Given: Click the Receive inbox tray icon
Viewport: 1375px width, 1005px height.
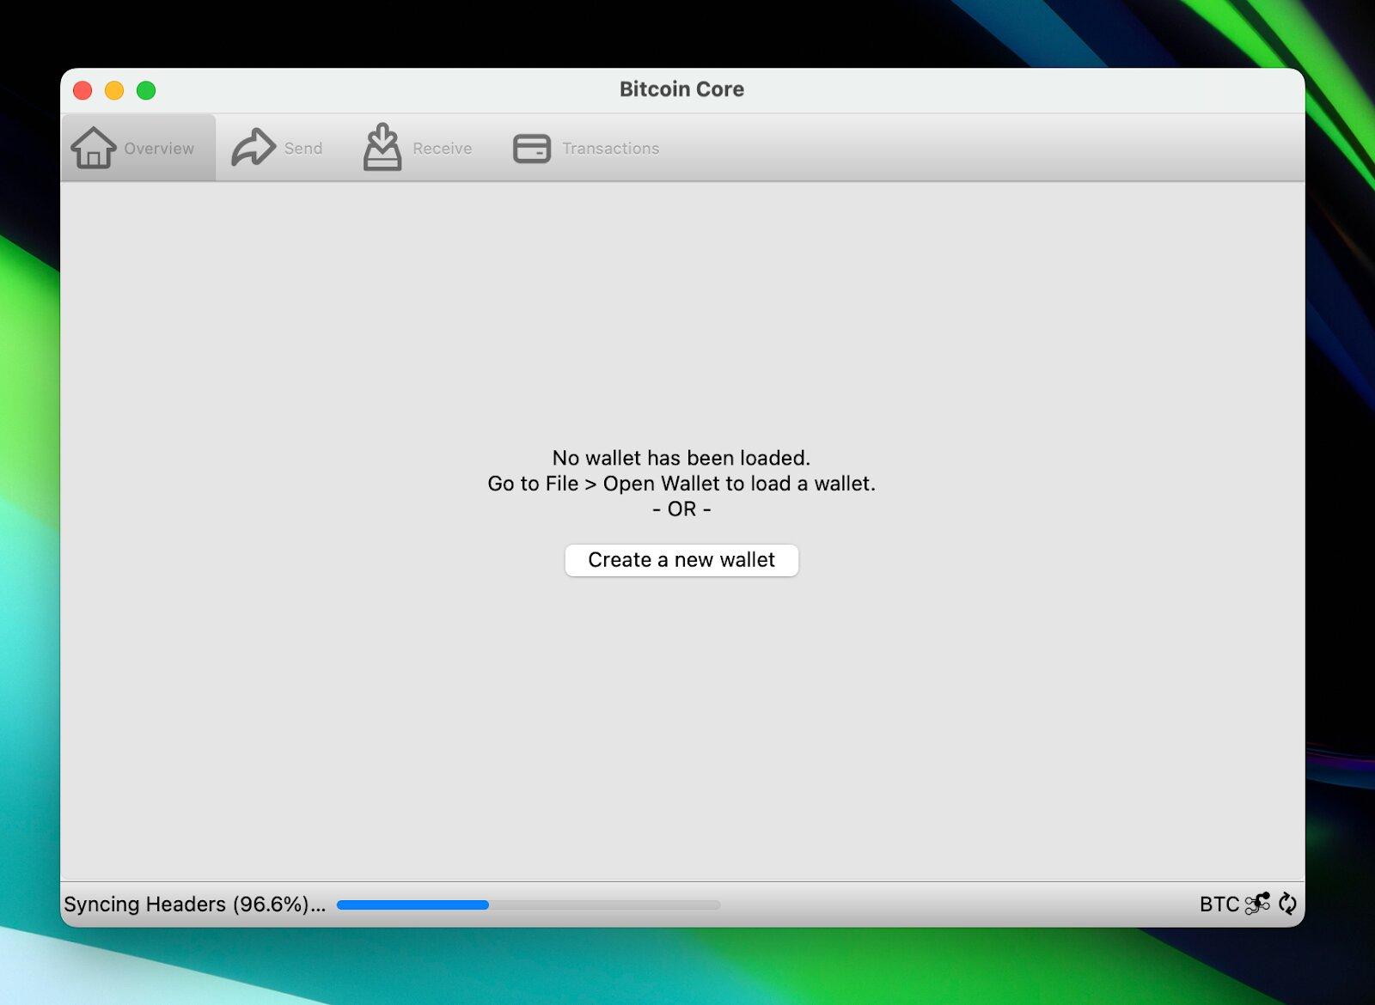Looking at the screenshot, I should [382, 148].
